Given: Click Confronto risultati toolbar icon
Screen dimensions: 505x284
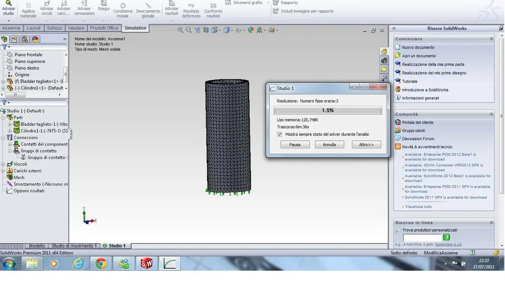Looking at the screenshot, I should [x=213, y=11].
